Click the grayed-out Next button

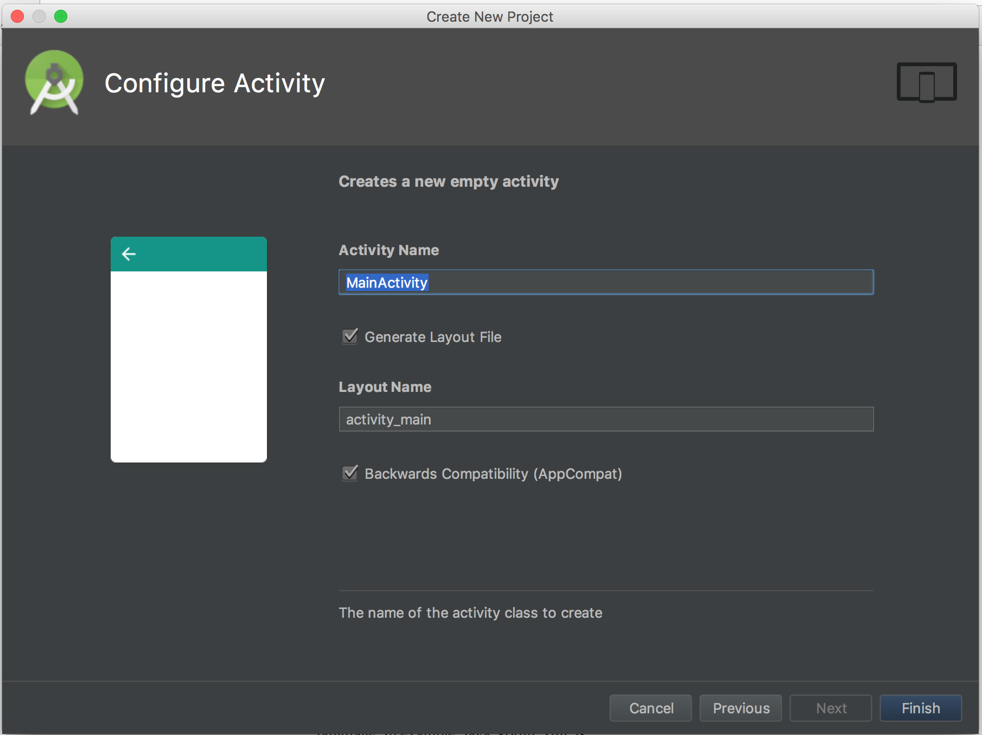pyautogui.click(x=831, y=708)
